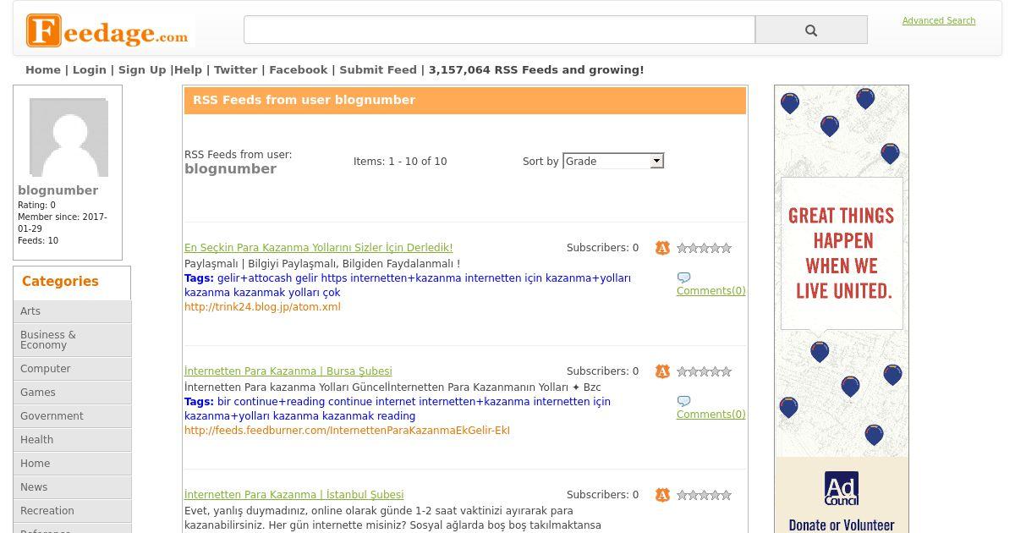Viewport: 1015px width, 533px height.
Task: Click comment bubble icon for En Seçkin feed
Action: 683,277
